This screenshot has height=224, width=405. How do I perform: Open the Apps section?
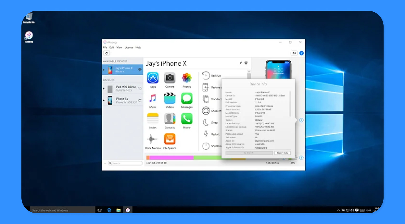pos(153,78)
